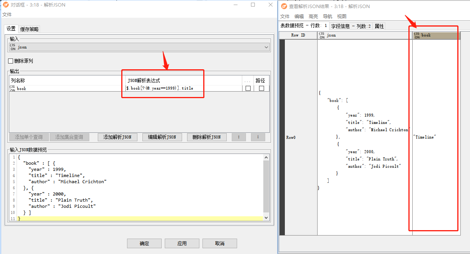Open the 高亮 menu
Image resolution: width=470 pixels, height=254 pixels.
pos(313,17)
